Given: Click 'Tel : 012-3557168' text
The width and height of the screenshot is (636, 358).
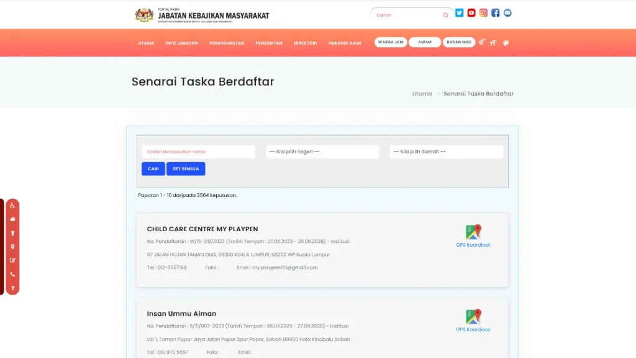Looking at the screenshot, I should pyautogui.click(x=166, y=268).
